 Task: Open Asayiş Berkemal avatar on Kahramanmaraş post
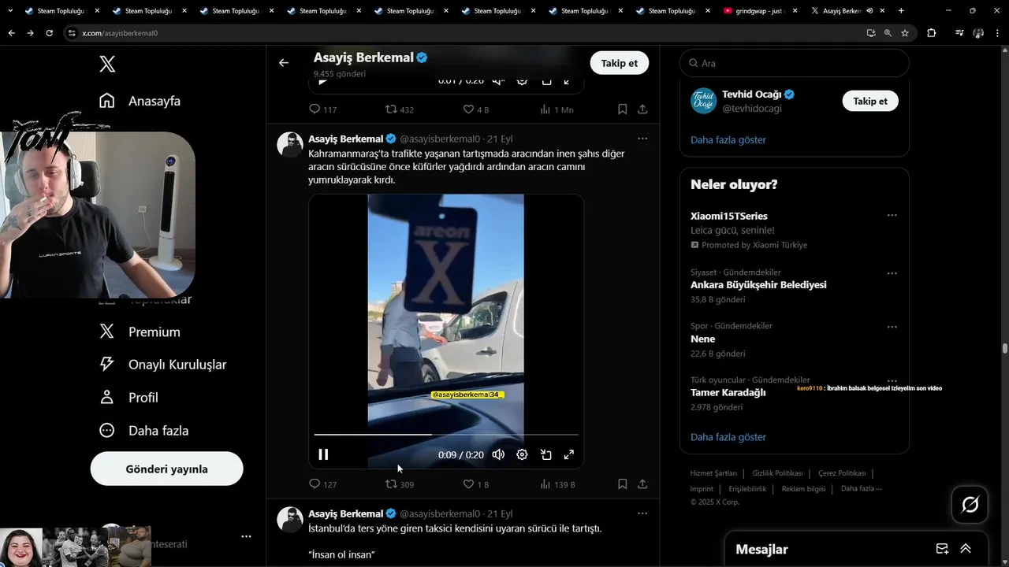(290, 144)
